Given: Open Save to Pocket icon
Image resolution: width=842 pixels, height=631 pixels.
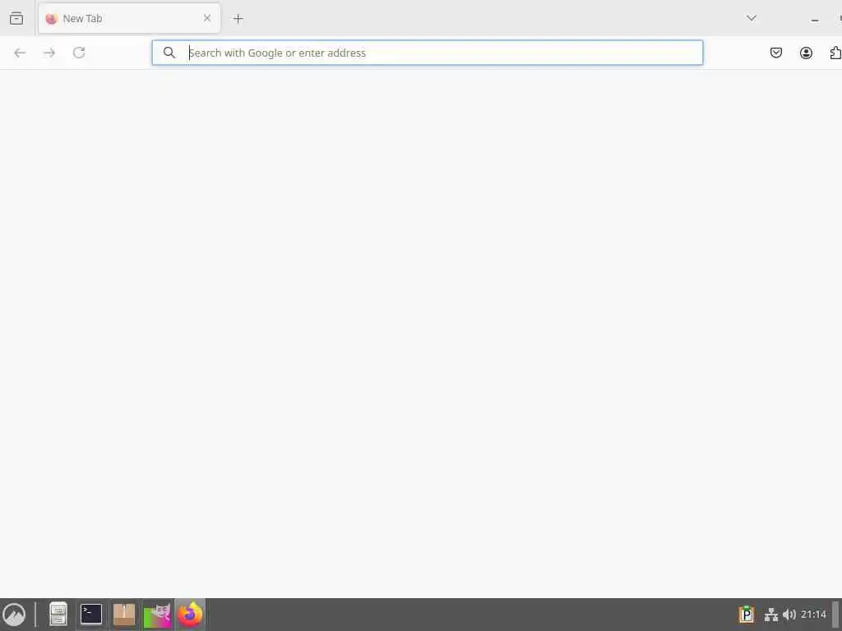Looking at the screenshot, I should coord(776,53).
